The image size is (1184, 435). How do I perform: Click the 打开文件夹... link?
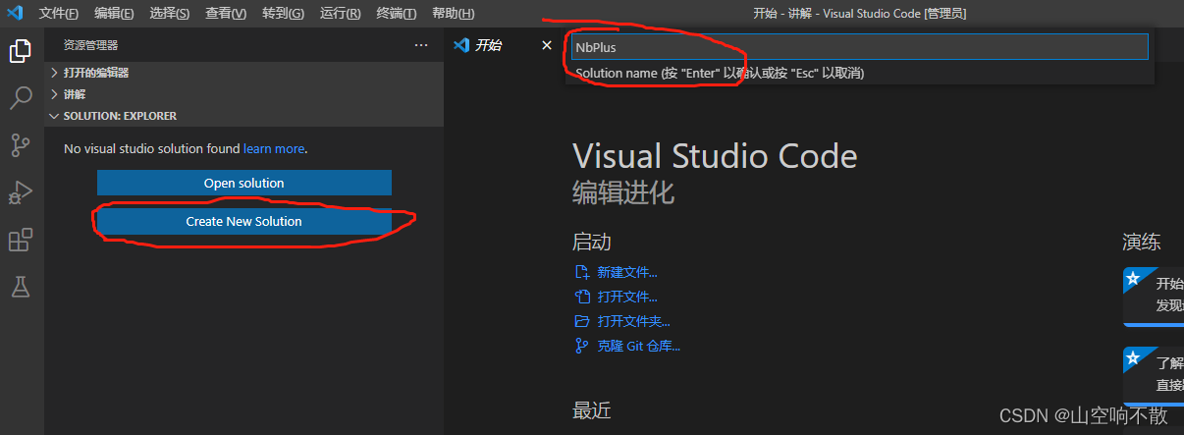pyautogui.click(x=634, y=322)
